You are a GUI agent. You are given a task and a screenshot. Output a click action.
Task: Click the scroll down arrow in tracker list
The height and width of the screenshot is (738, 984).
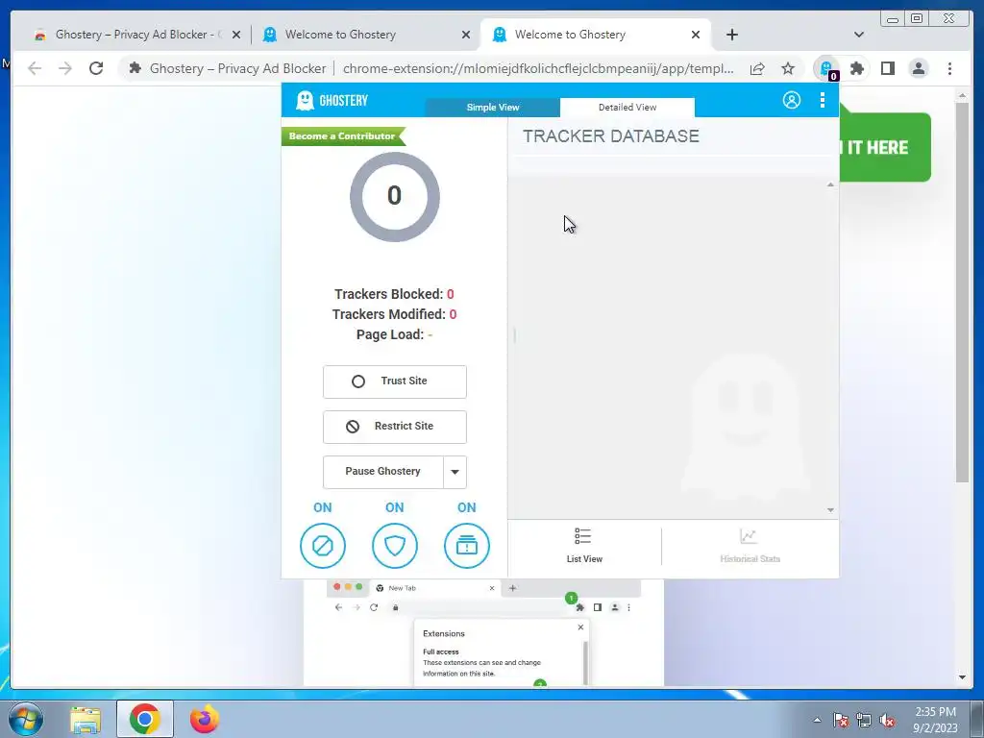tap(830, 510)
